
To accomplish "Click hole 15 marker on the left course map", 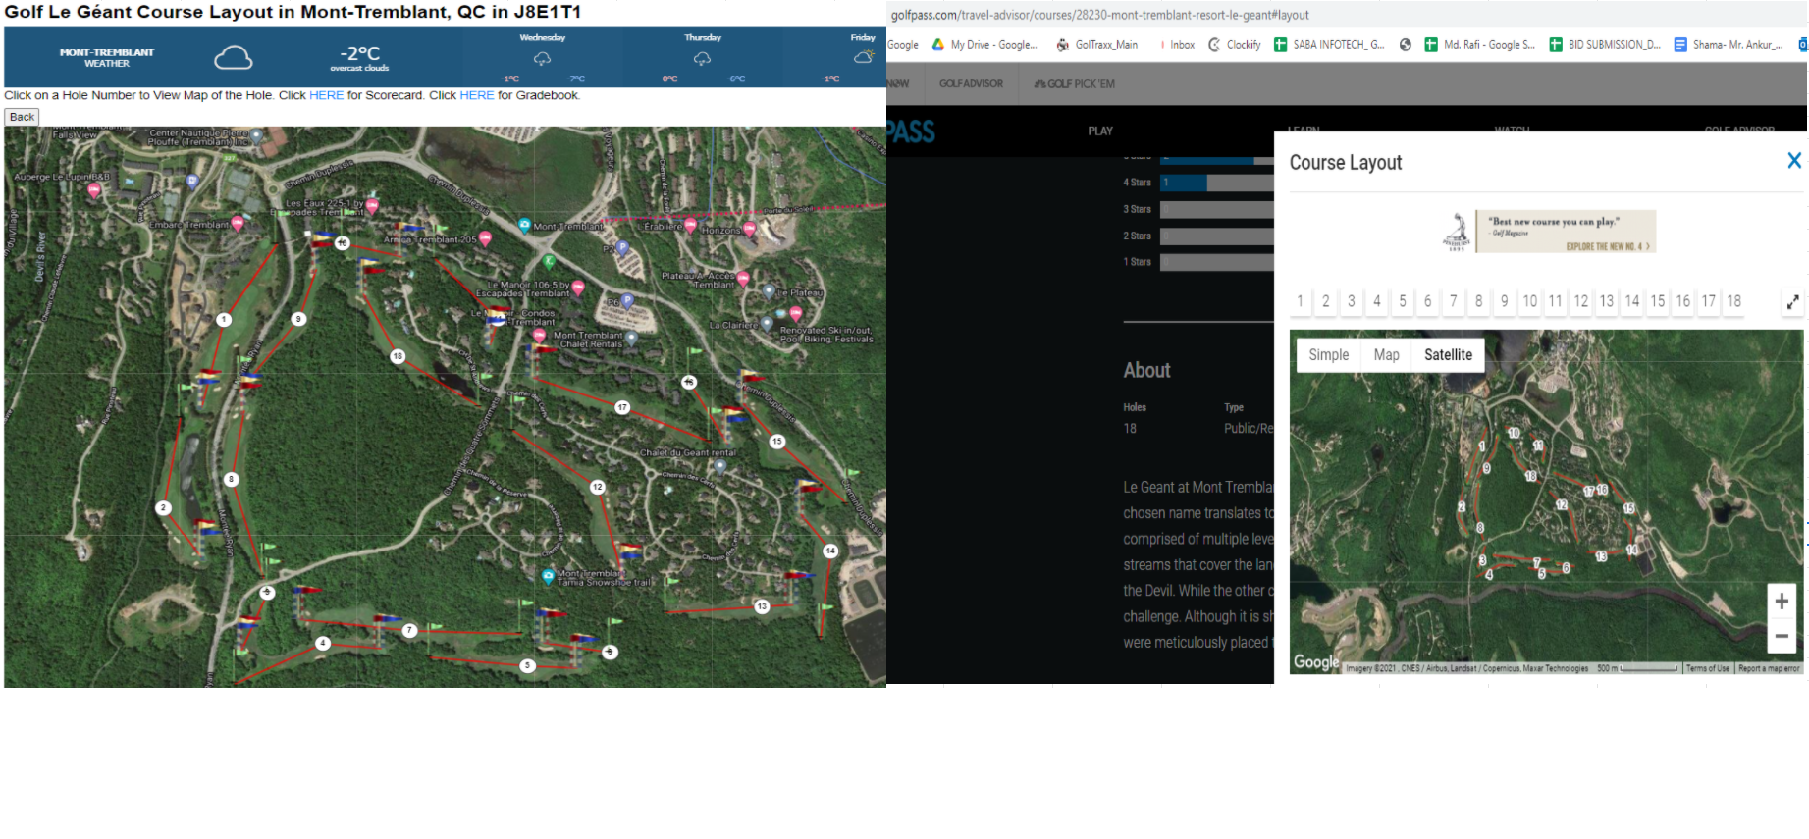I will click(777, 442).
